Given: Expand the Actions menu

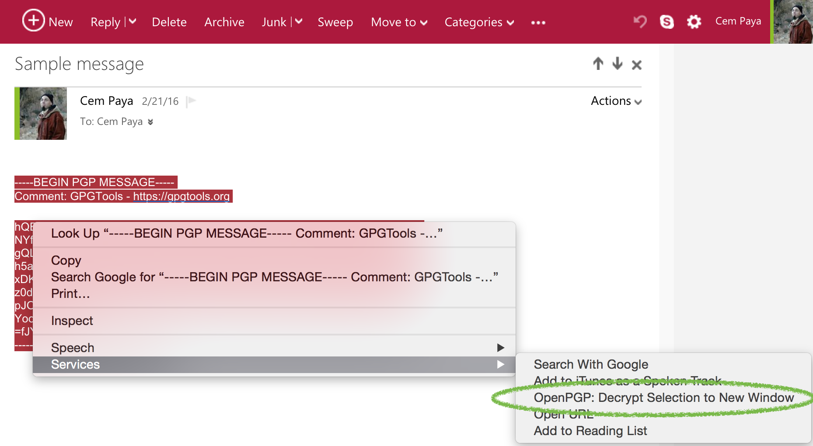Looking at the screenshot, I should [616, 101].
